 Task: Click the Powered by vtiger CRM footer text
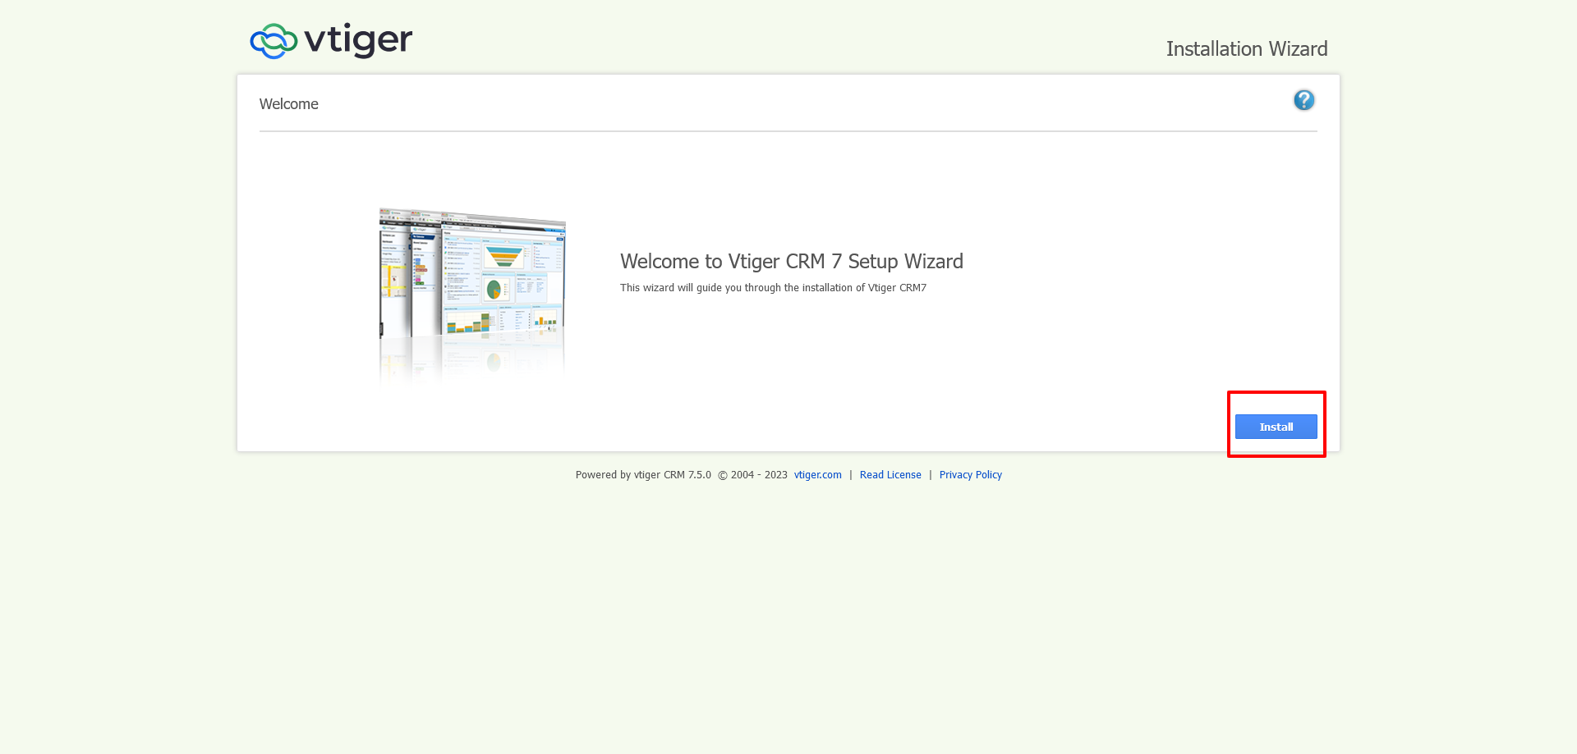click(643, 474)
